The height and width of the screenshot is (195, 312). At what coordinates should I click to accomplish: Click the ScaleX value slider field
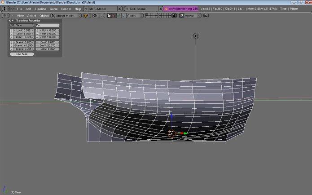tap(23, 42)
